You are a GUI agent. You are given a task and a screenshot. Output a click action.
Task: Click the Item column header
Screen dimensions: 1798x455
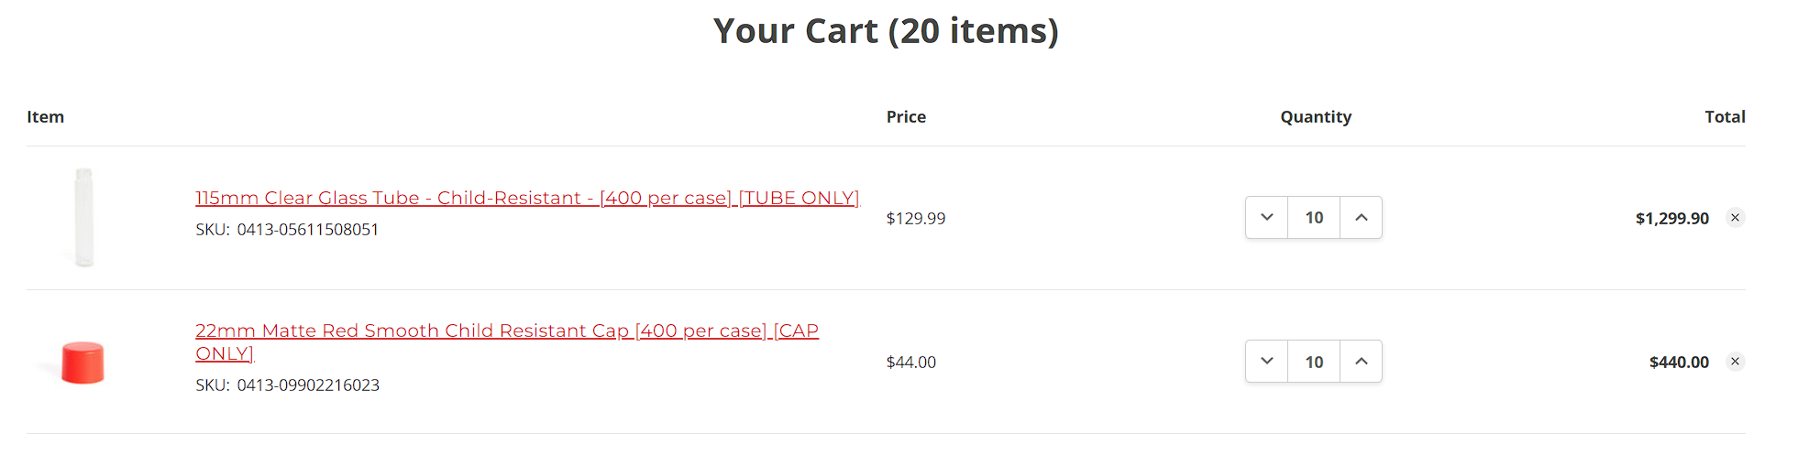click(x=45, y=116)
